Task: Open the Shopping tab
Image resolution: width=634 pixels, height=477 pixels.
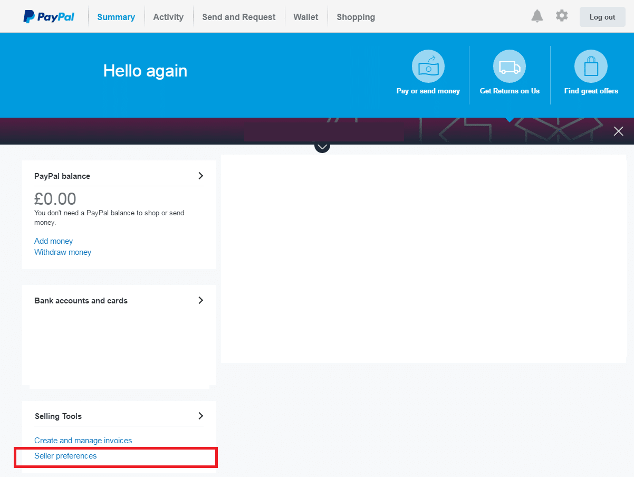Action: click(x=356, y=17)
